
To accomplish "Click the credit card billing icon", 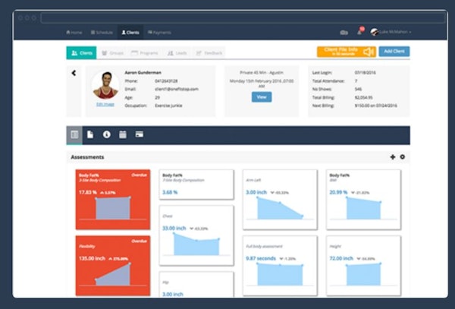I will point(140,134).
